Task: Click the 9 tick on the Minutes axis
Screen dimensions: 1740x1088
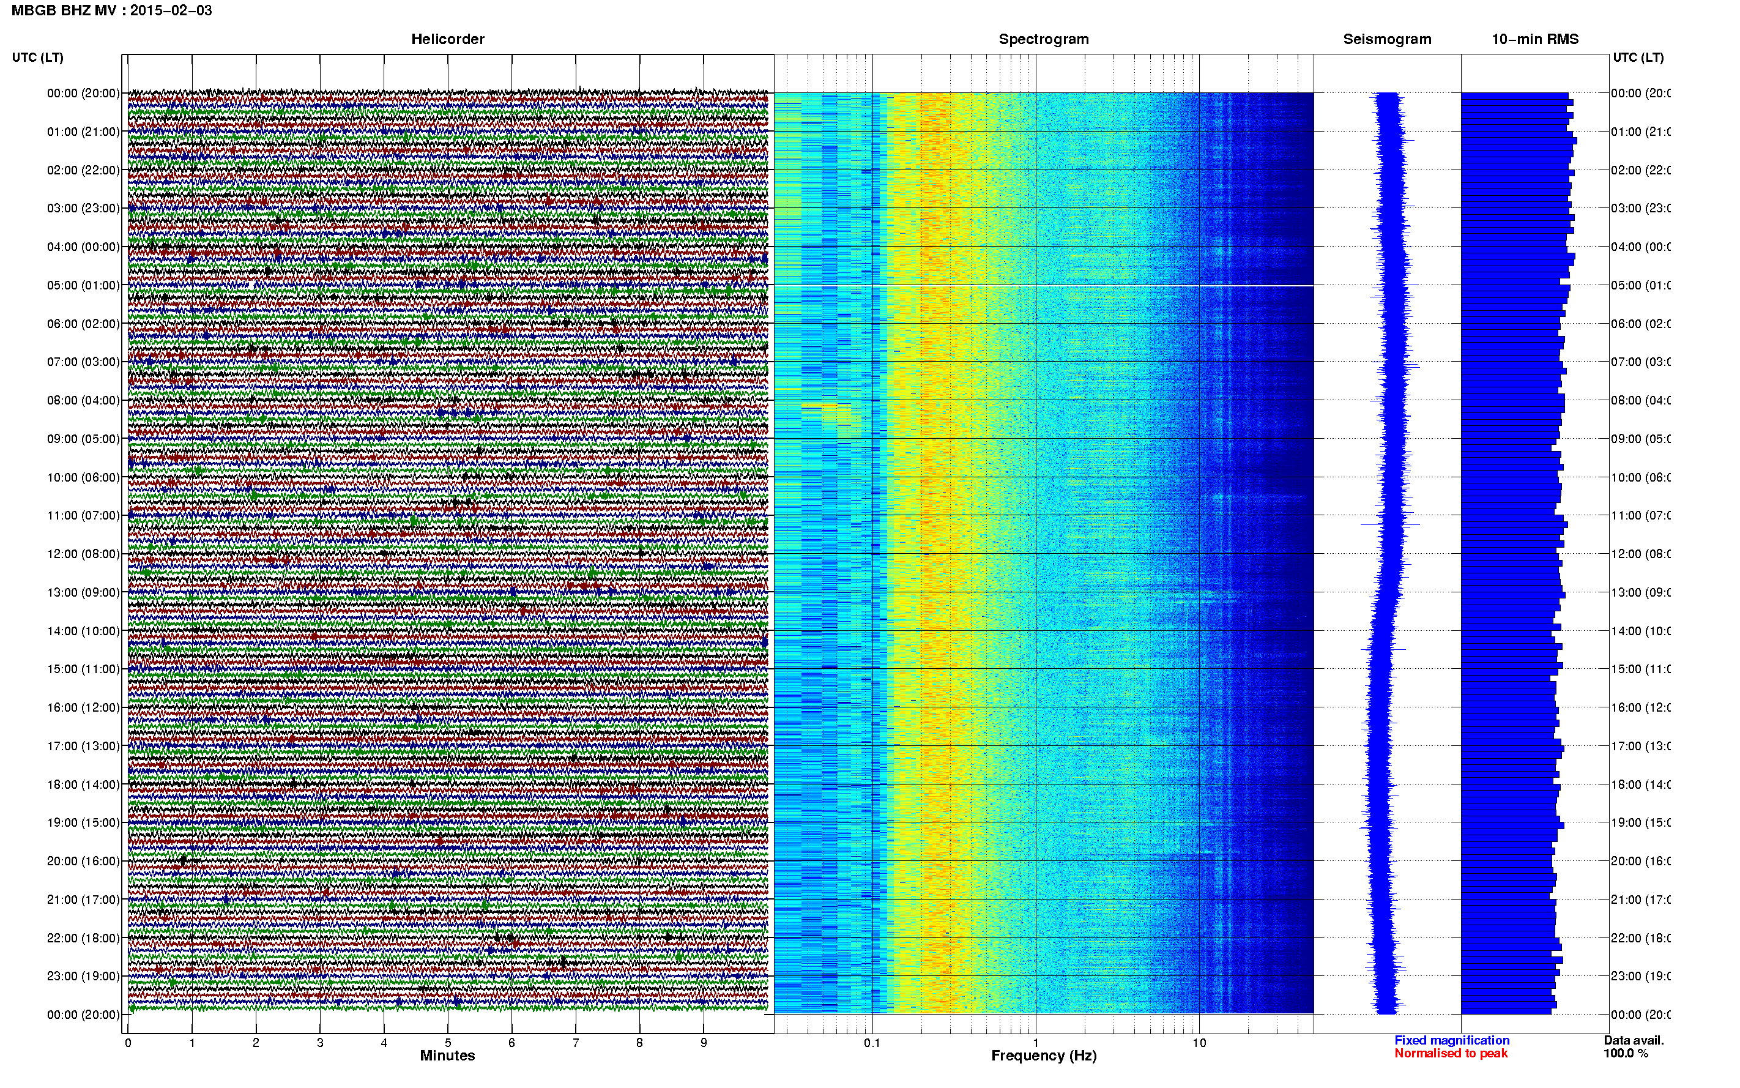Action: [704, 1043]
